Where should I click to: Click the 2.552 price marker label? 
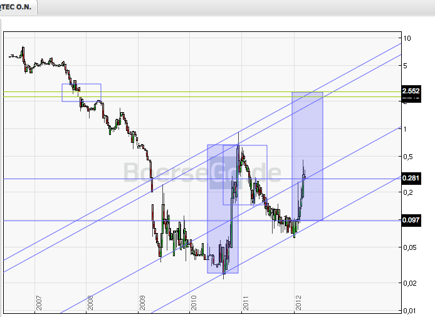411,91
